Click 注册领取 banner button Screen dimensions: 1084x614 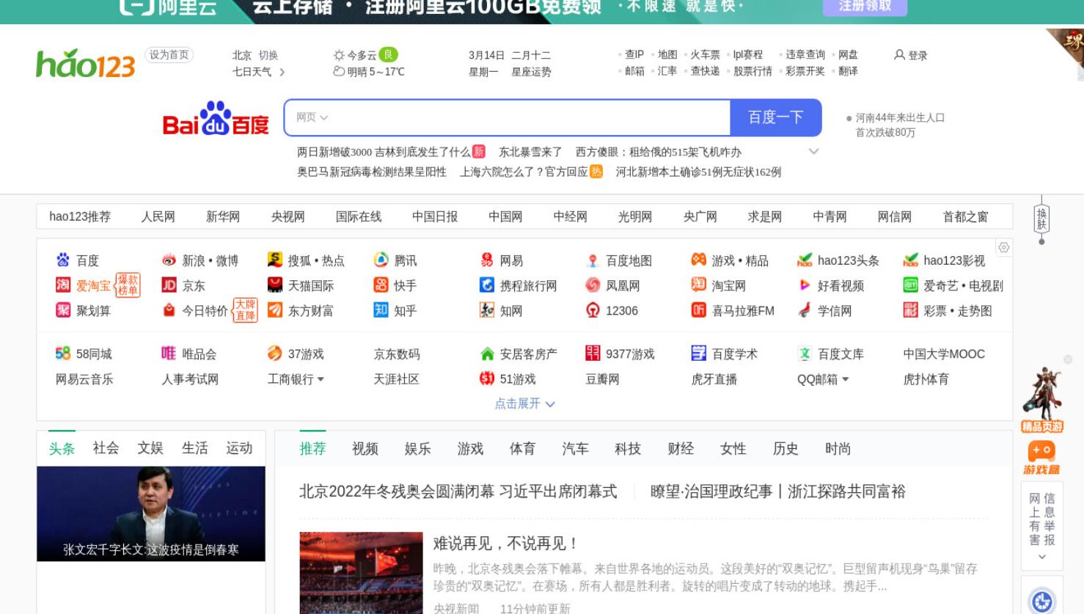[x=865, y=7]
